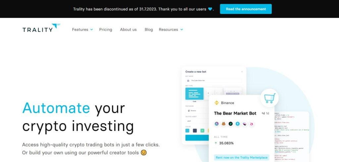
Task: Click the Read the announcement button
Action: 246,9
